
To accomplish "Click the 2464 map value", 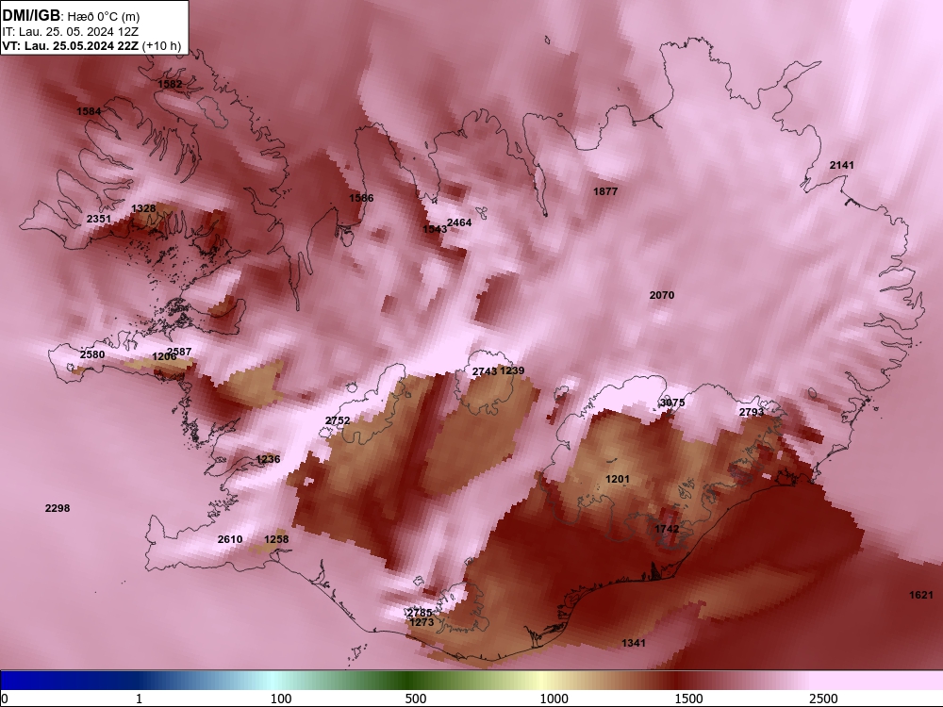I will pos(459,222).
